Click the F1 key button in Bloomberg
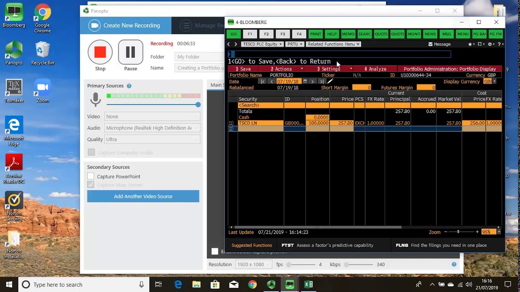520x292 pixels. [x=250, y=34]
